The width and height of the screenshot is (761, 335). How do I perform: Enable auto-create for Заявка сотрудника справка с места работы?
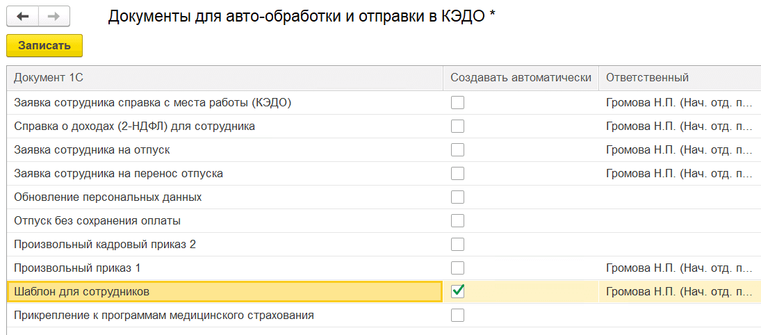pyautogui.click(x=458, y=102)
